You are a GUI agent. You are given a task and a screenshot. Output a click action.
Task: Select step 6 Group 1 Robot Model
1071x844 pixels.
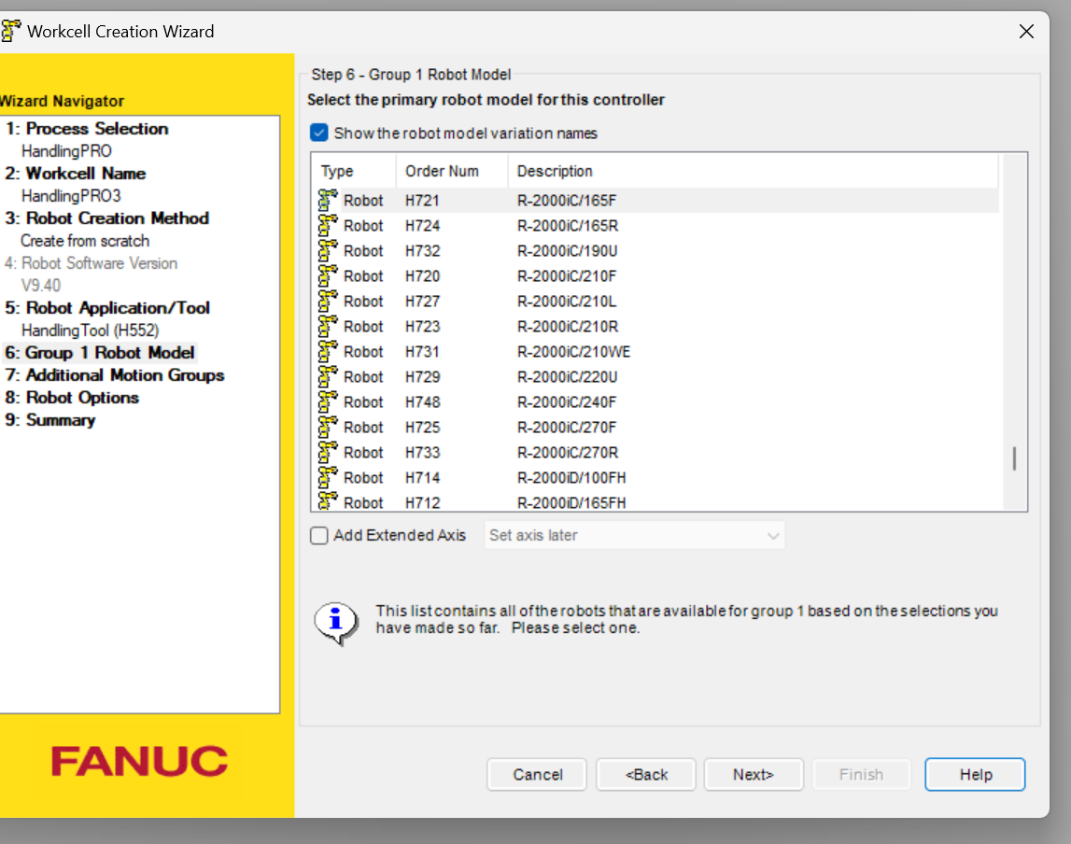coord(100,353)
